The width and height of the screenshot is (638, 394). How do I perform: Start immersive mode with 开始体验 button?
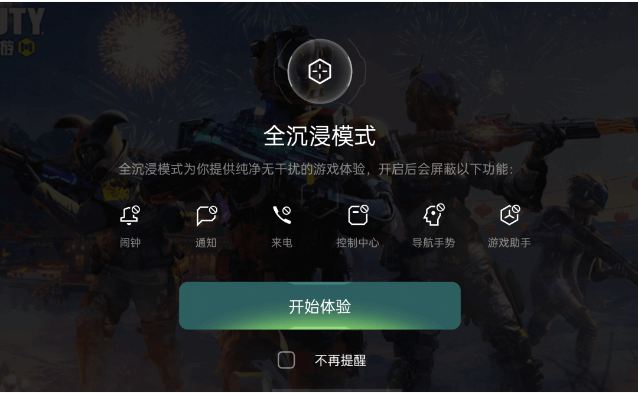pos(320,306)
